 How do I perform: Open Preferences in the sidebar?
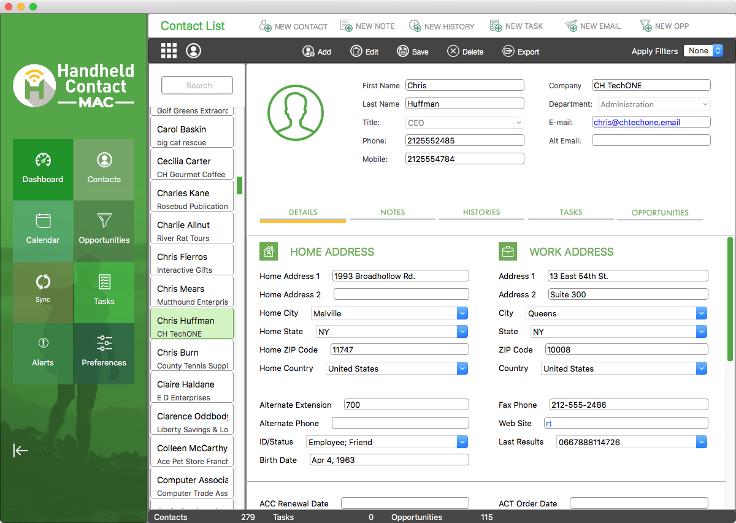pyautogui.click(x=104, y=353)
